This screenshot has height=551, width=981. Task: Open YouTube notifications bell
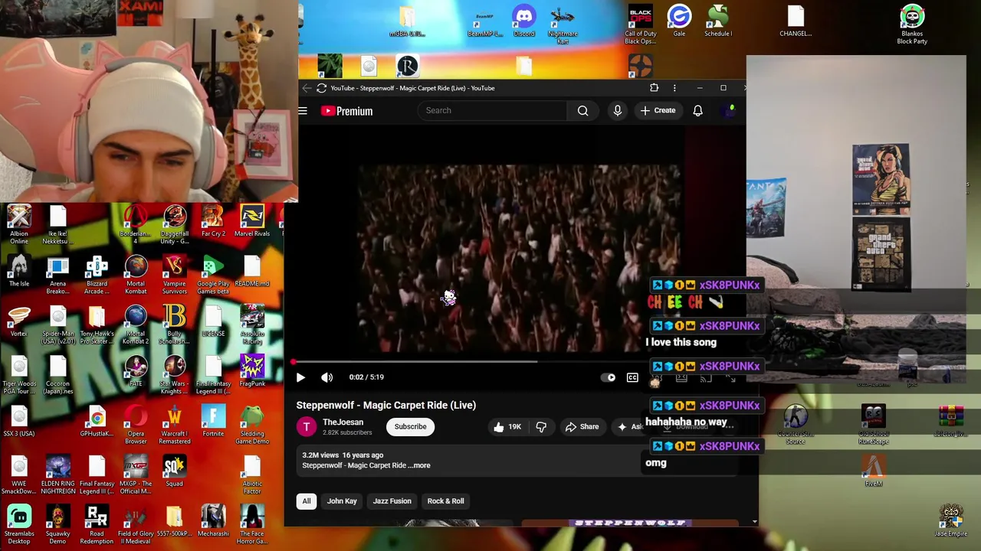(697, 111)
